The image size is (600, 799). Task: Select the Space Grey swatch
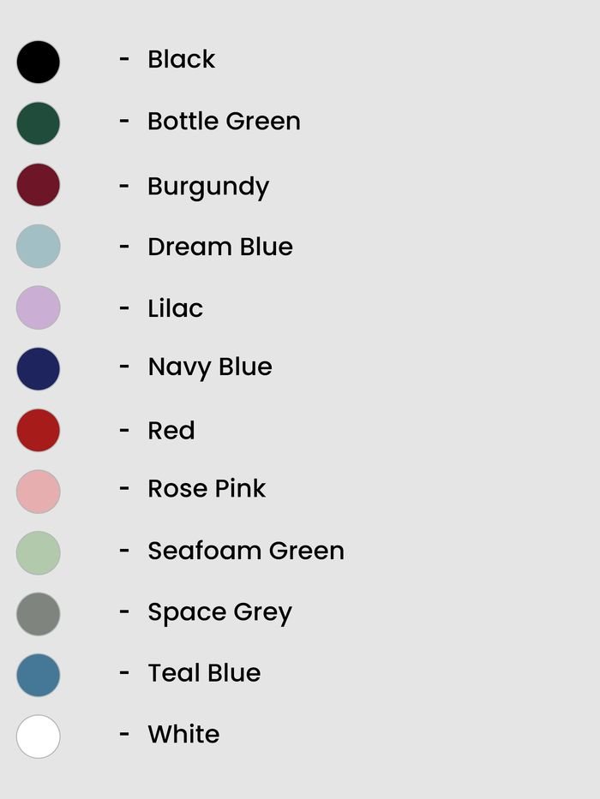point(39,614)
